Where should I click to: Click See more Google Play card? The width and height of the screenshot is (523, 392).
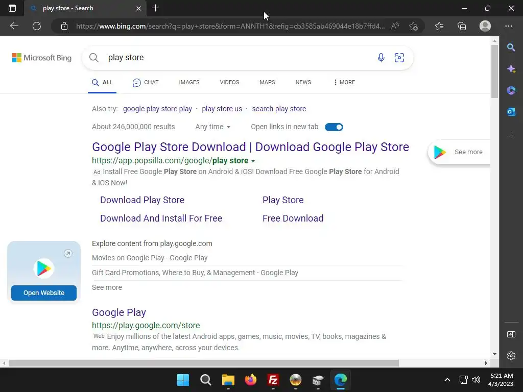click(x=459, y=152)
